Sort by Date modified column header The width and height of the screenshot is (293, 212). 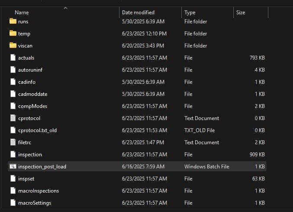[138, 13]
